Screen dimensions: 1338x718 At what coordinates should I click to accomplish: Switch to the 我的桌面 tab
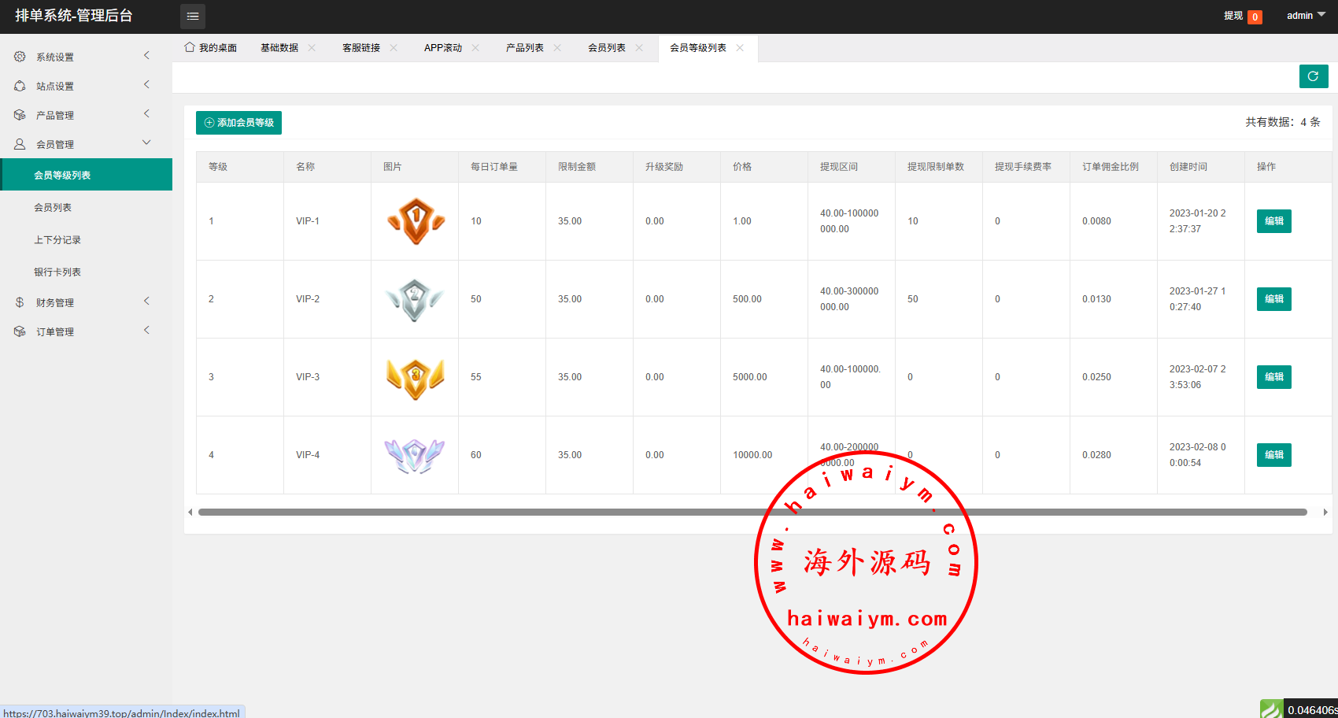click(211, 48)
